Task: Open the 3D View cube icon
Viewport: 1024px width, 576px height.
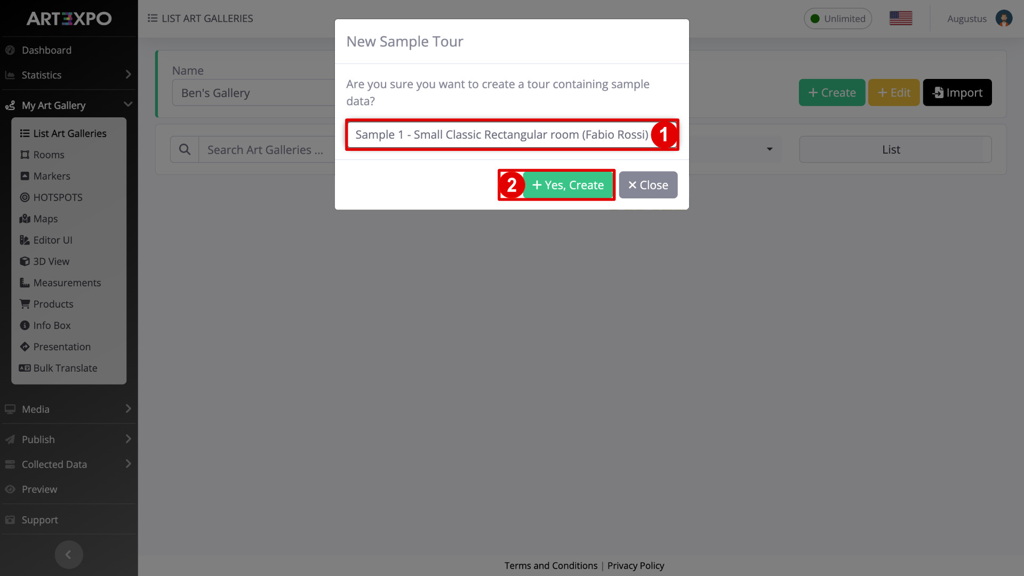Action: coord(25,261)
